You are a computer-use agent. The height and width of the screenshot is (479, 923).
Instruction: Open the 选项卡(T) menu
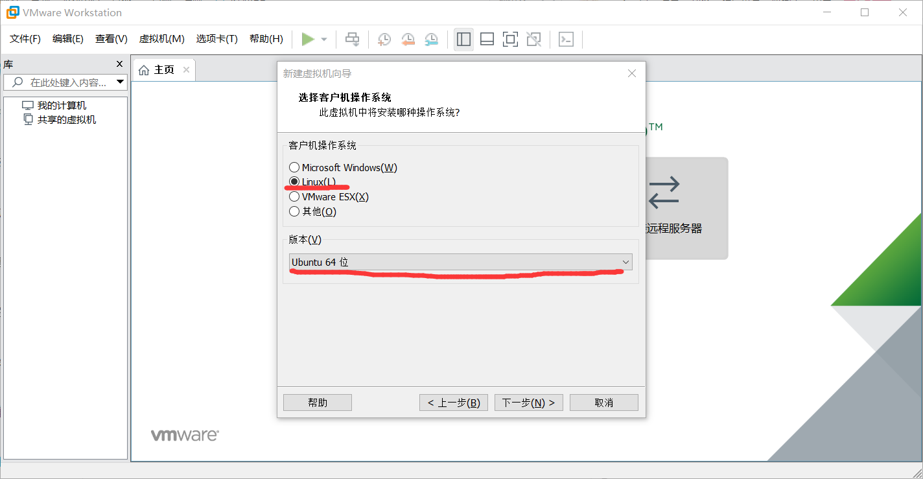tap(217, 39)
